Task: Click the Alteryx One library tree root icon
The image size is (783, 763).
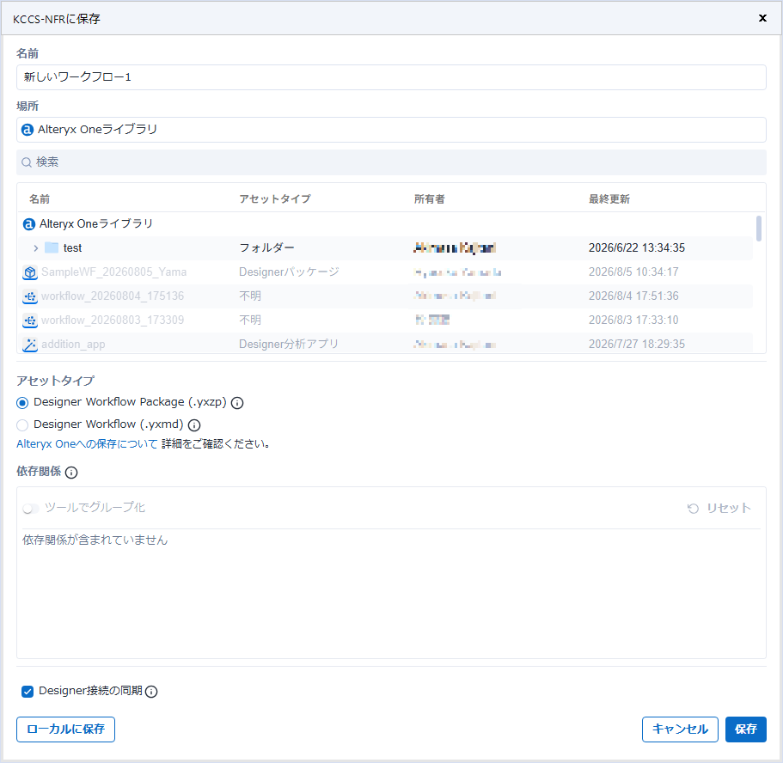Action: [x=29, y=224]
